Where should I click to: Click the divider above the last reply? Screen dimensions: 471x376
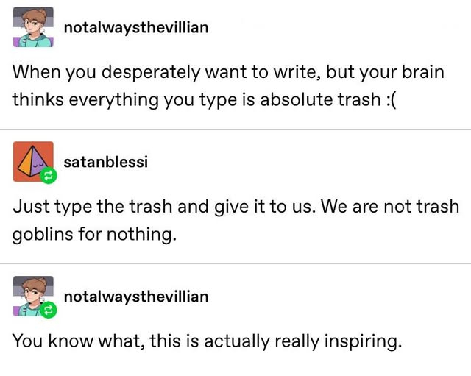pyautogui.click(x=235, y=263)
